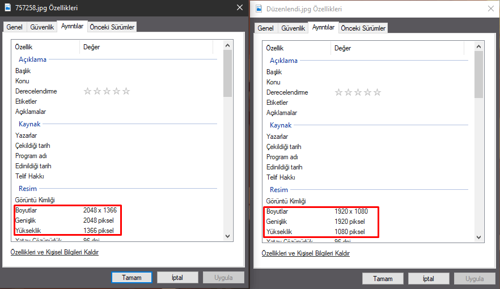Screen dimensions: 500x289
Task: Click scroll down arrow in 757258.jpg details list
Action: [227, 236]
